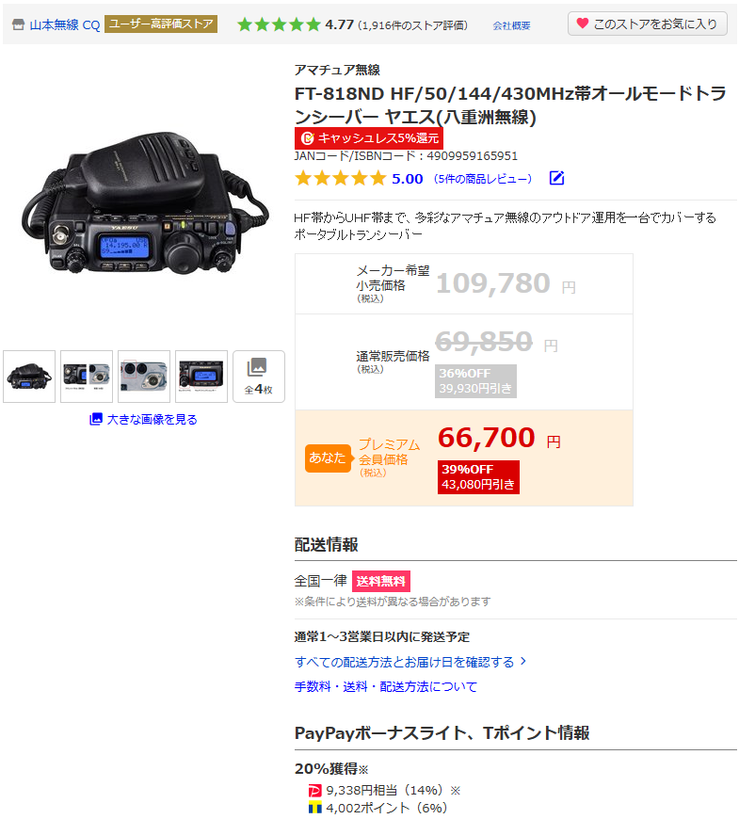This screenshot has height=819, width=739.
Task: Click このストアをお気に入り button
Action: 647,24
